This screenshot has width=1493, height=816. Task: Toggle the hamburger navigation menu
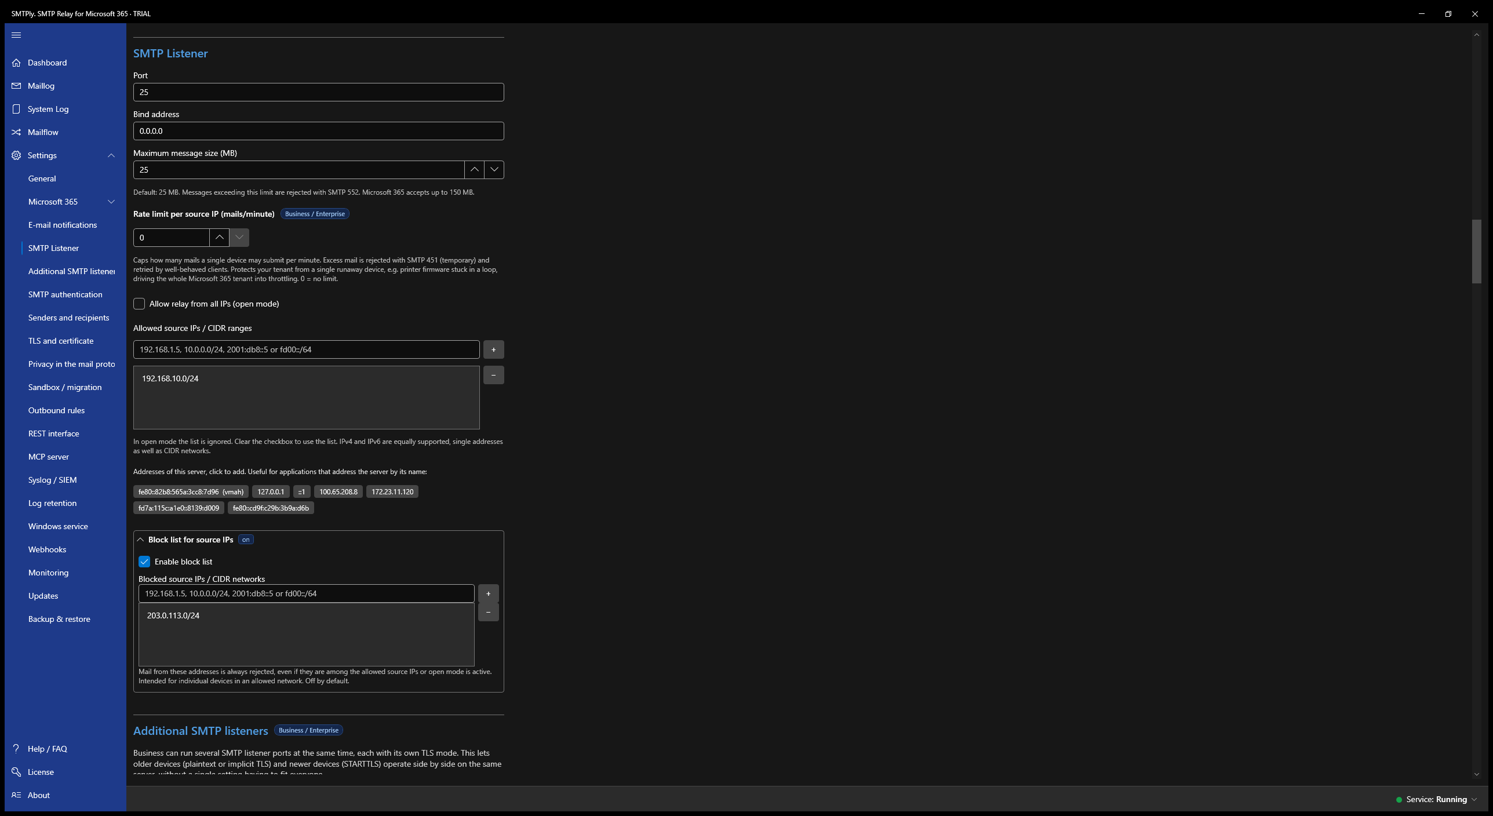point(16,35)
